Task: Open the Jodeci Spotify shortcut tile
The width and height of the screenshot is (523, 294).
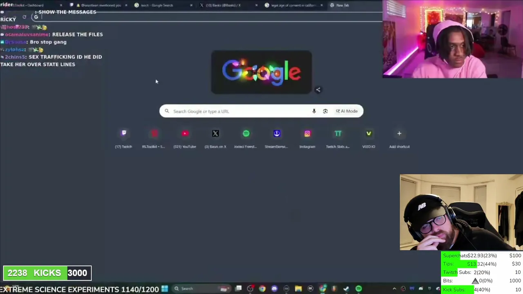Action: (x=246, y=138)
